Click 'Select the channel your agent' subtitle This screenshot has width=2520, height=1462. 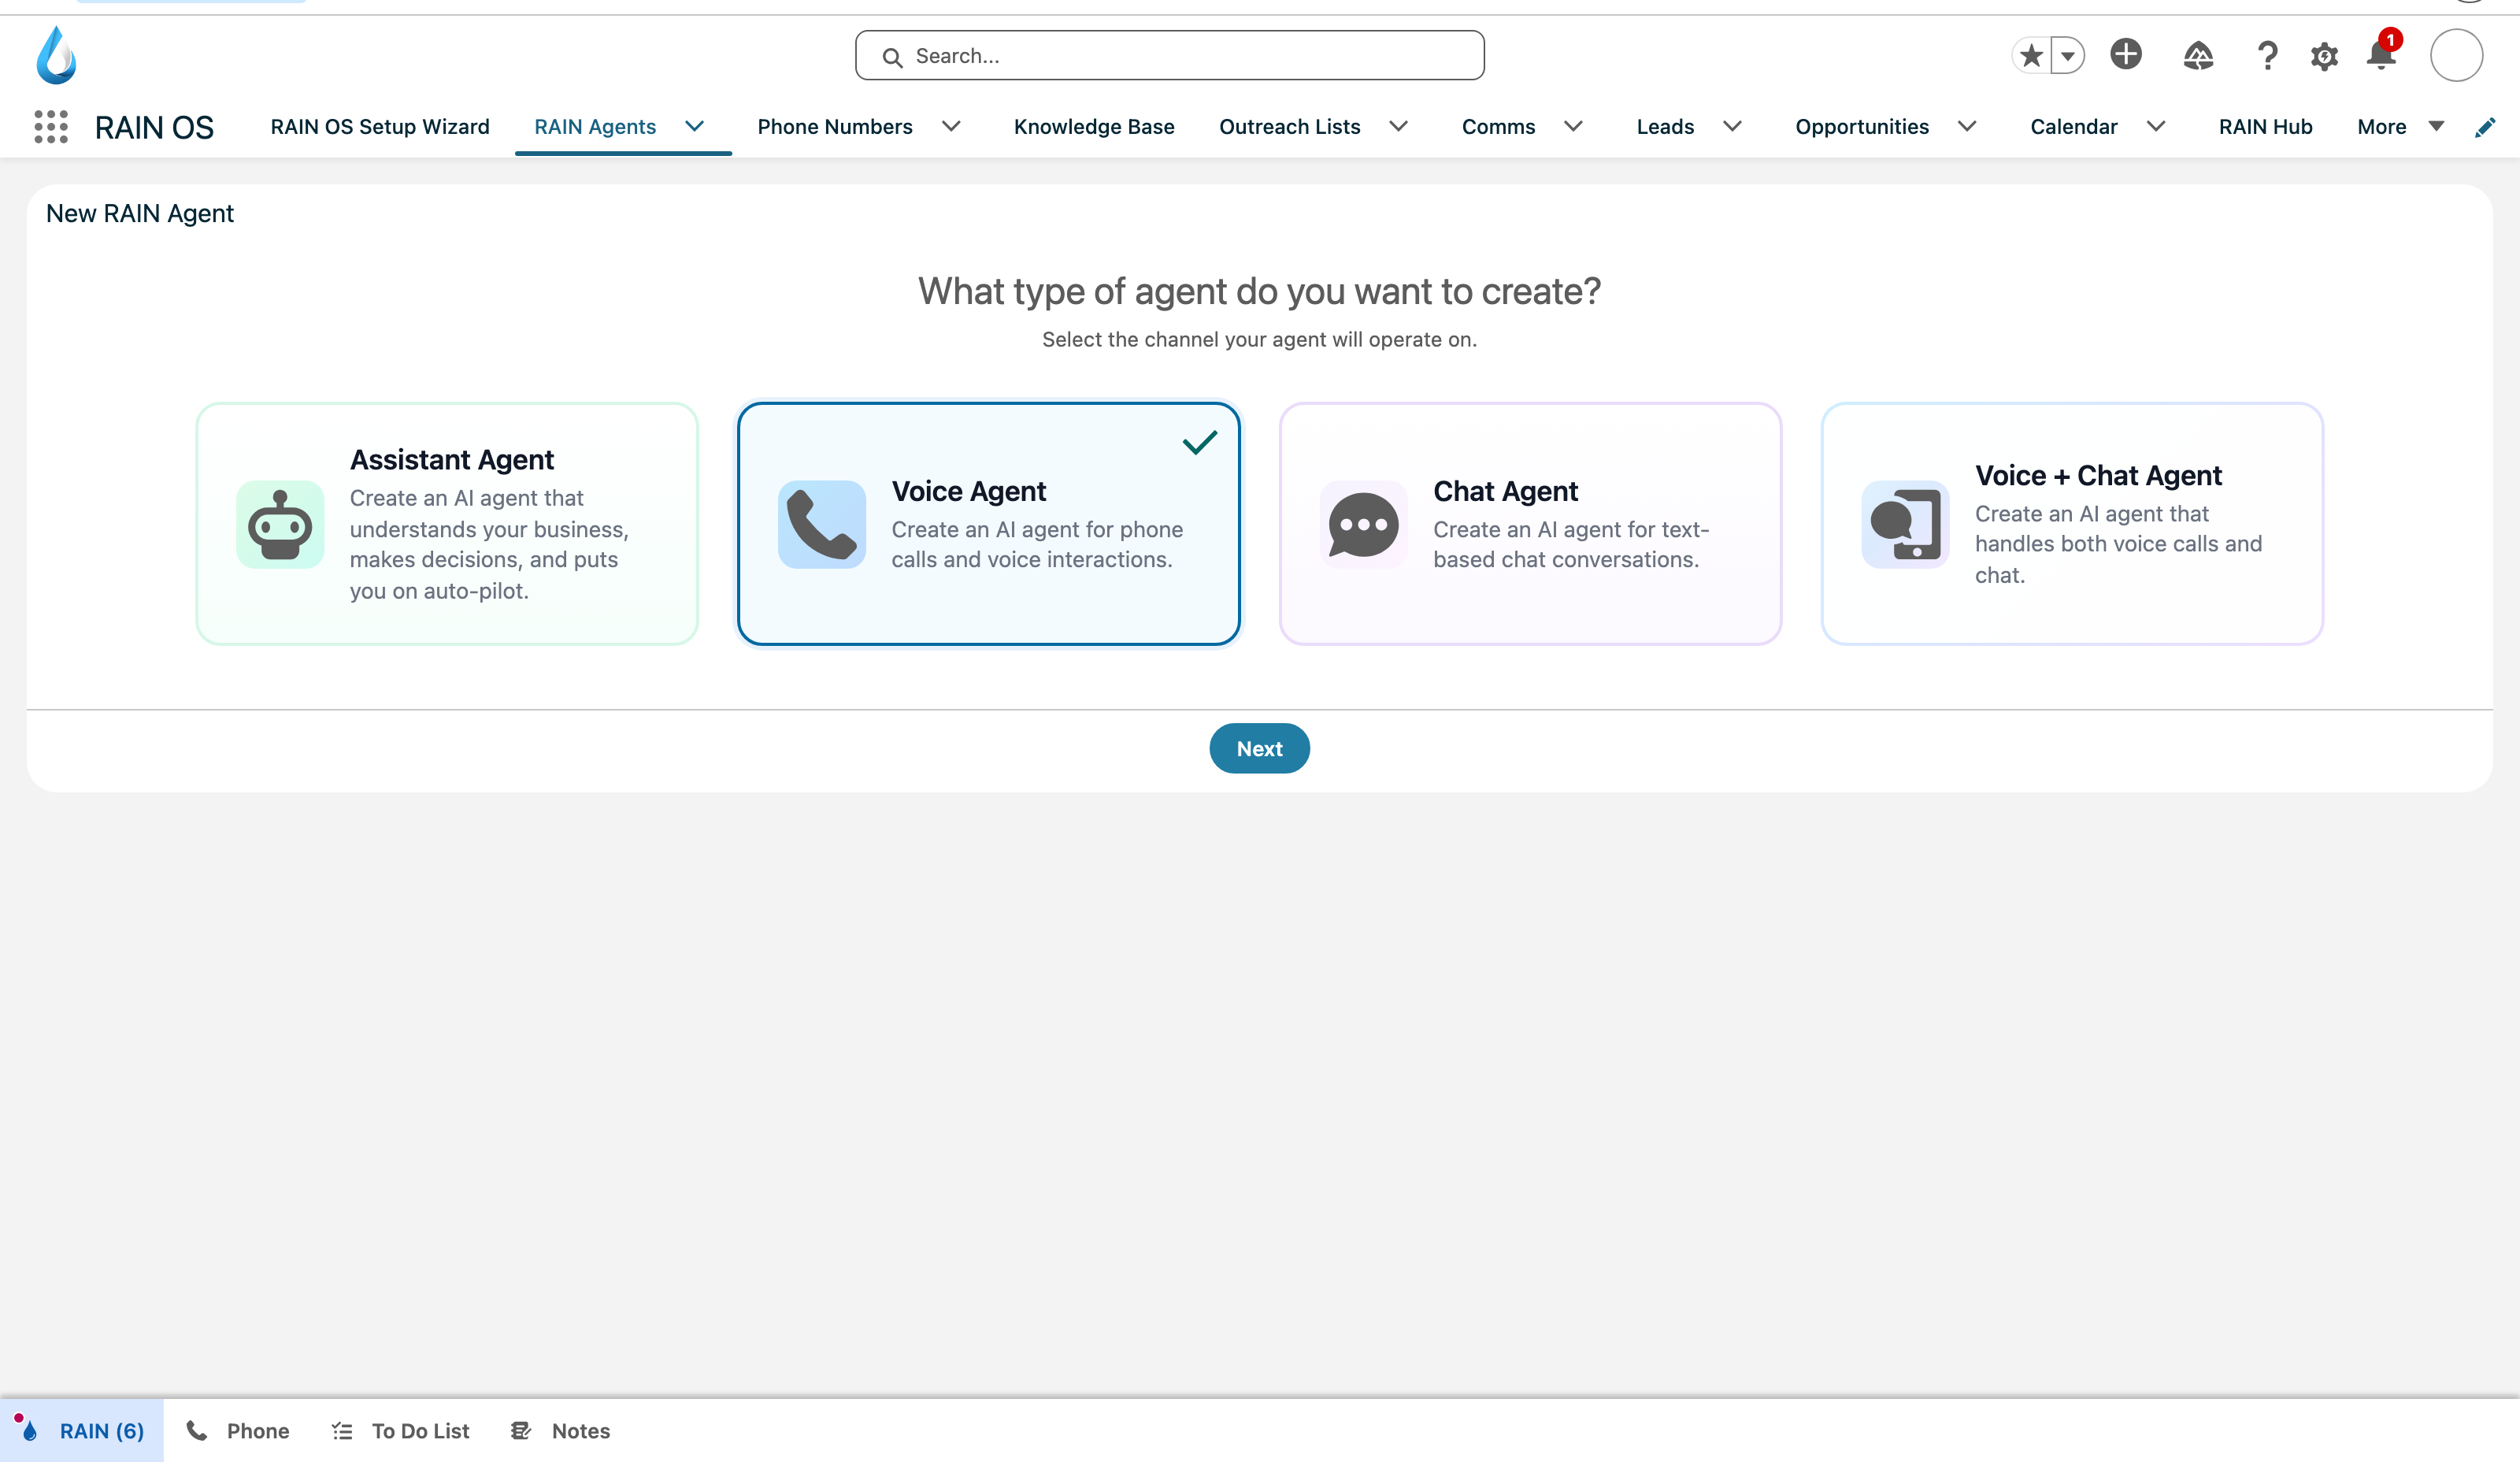[x=1259, y=339]
